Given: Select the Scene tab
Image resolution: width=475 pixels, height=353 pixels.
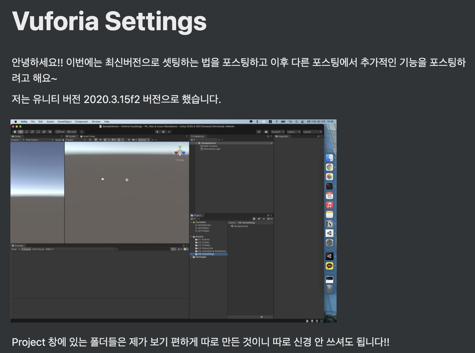Looking at the screenshot, I should click(x=71, y=136).
